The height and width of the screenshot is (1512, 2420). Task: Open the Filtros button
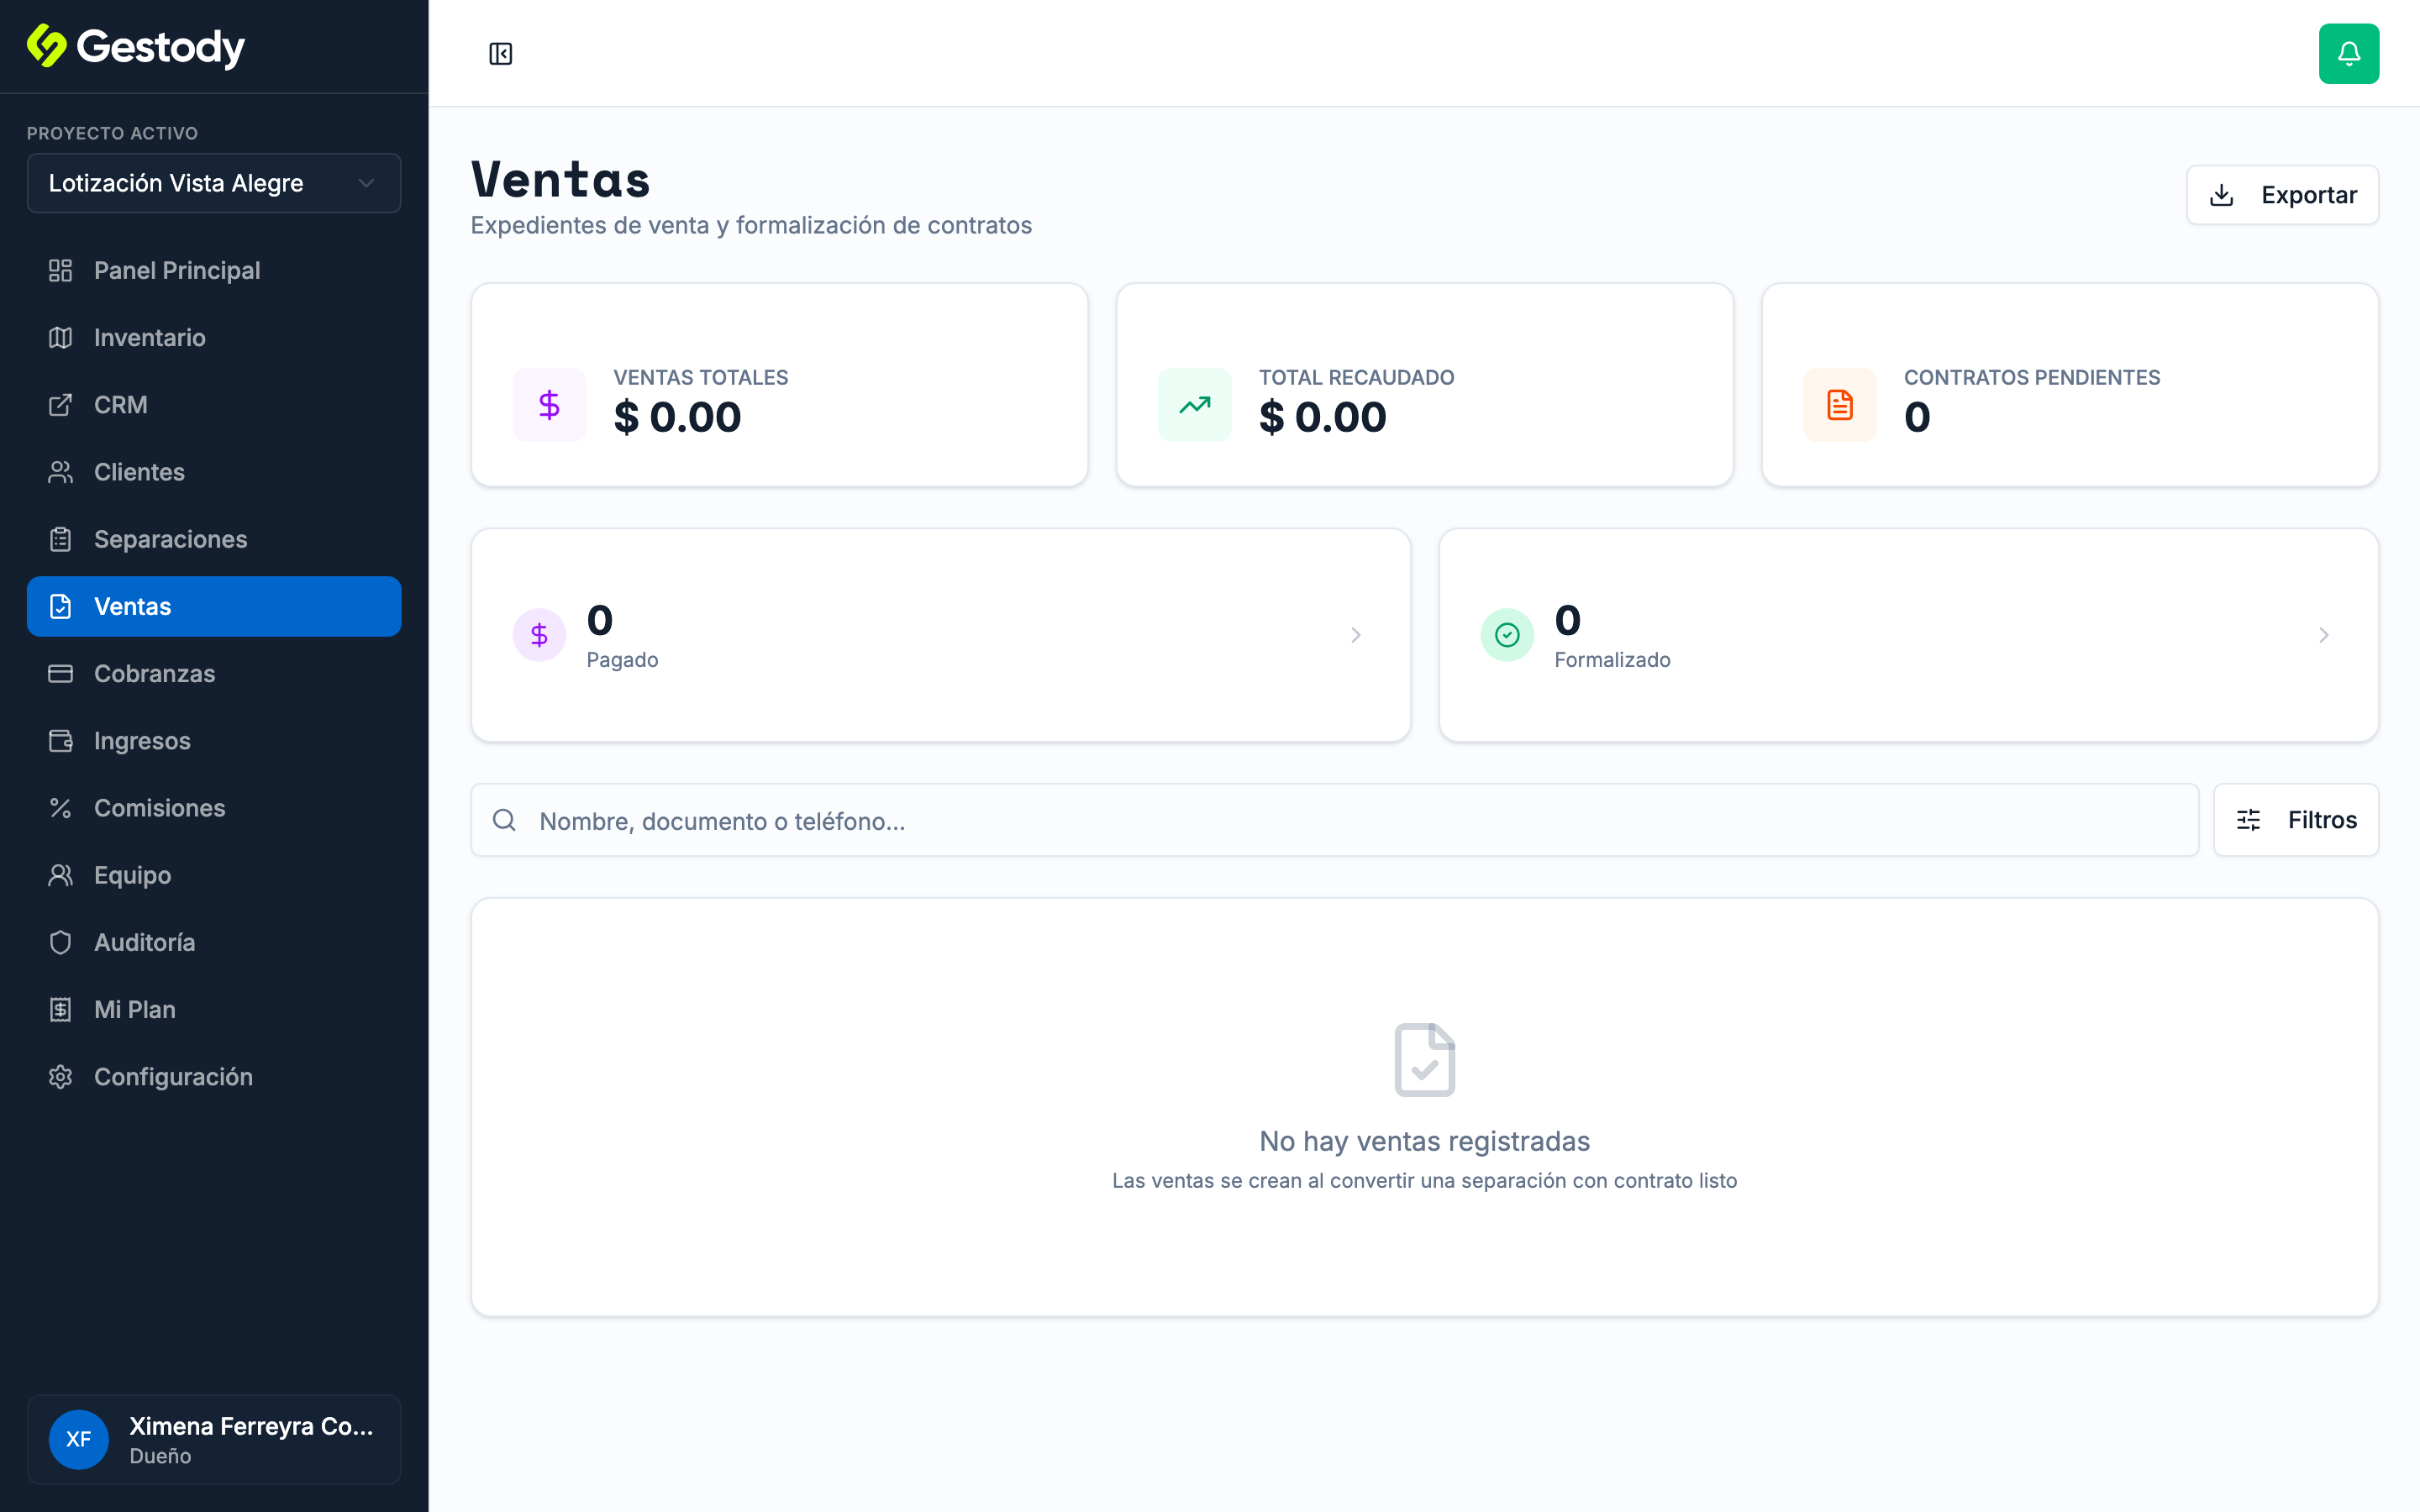click(x=2296, y=820)
